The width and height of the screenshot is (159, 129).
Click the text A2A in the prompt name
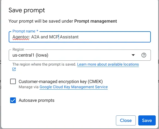coord(35,37)
